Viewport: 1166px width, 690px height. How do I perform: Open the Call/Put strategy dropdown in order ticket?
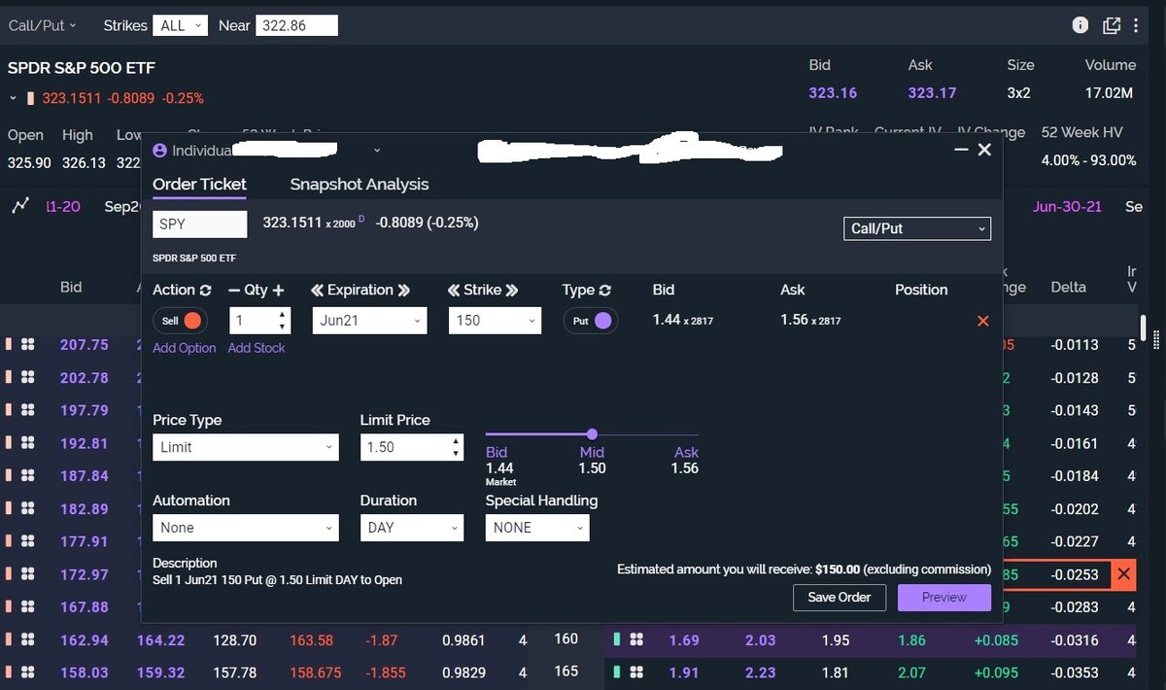917,228
